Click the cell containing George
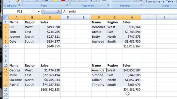The width and height of the screenshot is (177, 99). click(x=17, y=70)
